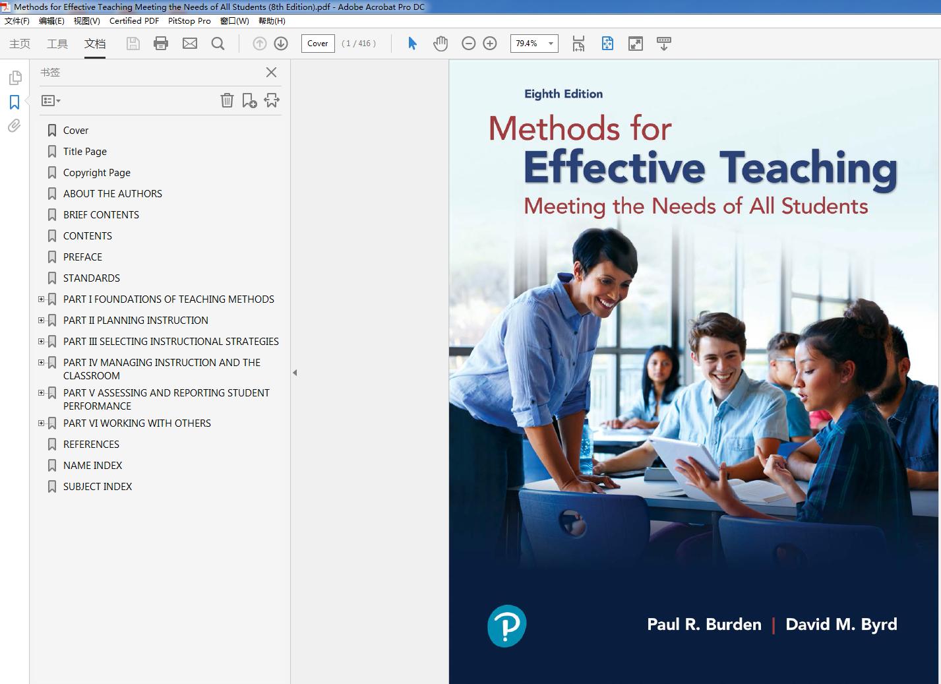Image resolution: width=941 pixels, height=684 pixels.
Task: Enter full screen mode icon
Action: (x=636, y=44)
